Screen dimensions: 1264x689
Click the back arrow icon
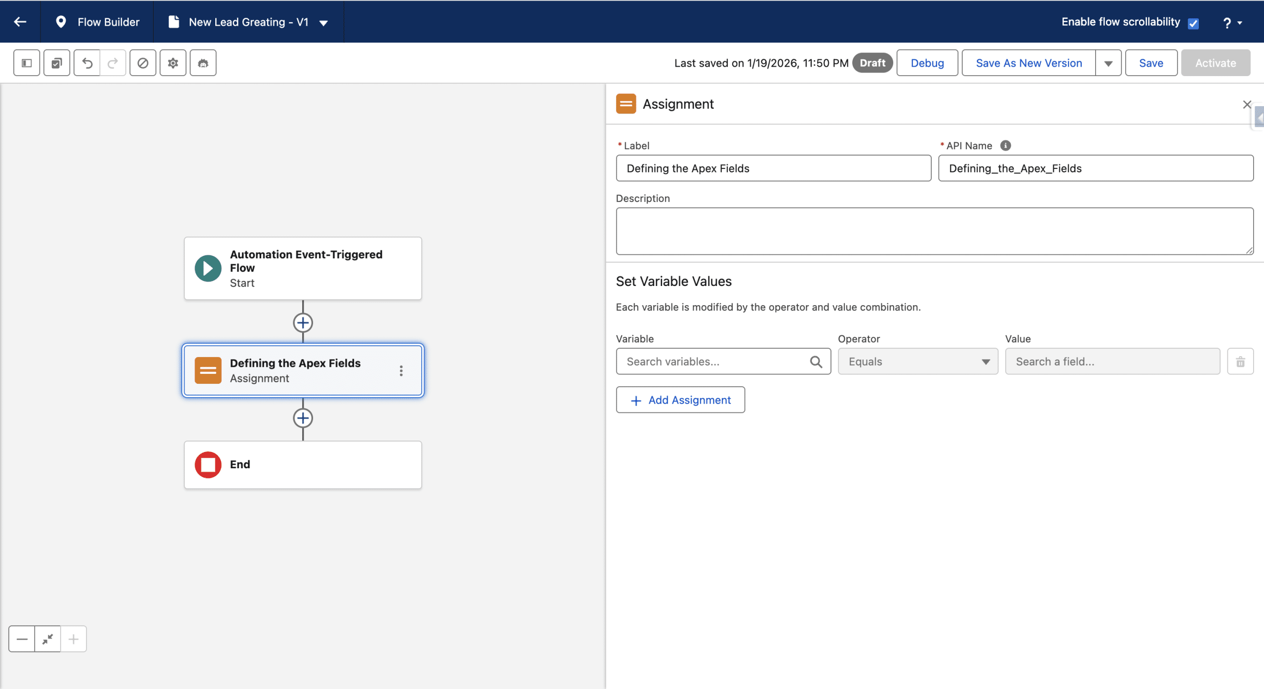(20, 22)
